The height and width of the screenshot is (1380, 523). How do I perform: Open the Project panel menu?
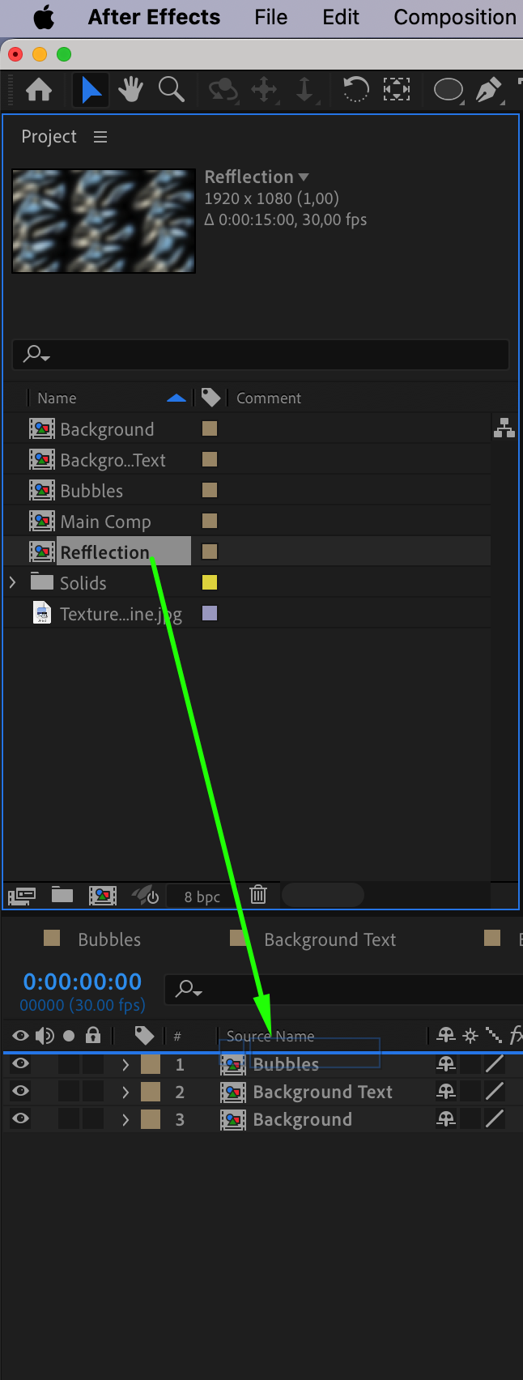100,137
